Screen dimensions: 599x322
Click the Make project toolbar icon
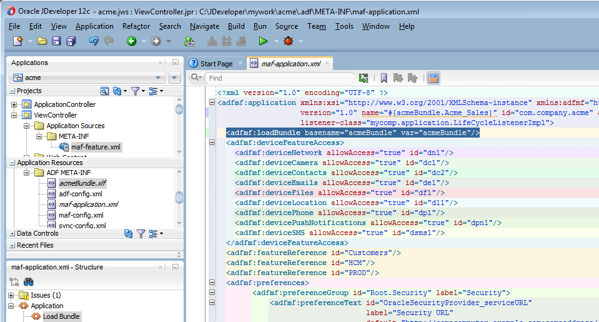(212, 41)
